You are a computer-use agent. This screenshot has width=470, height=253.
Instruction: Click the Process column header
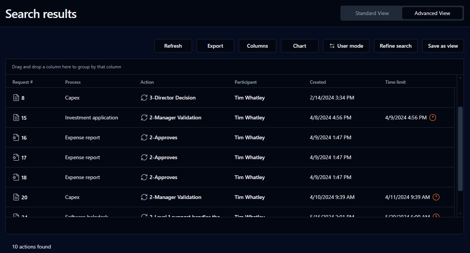click(73, 82)
